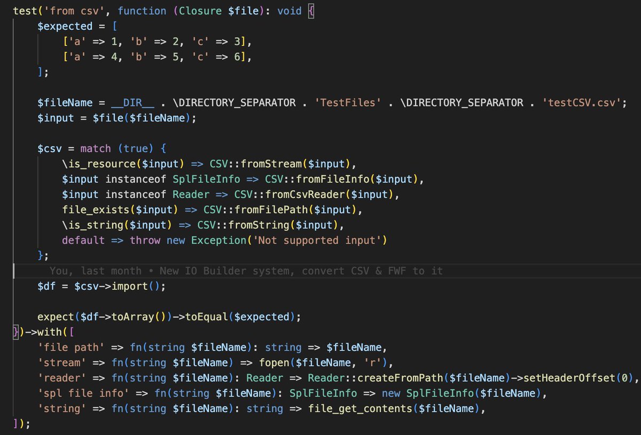This screenshot has width=641, height=435.
Task: Click the 'spl file info' dataset key
Action: 83,393
